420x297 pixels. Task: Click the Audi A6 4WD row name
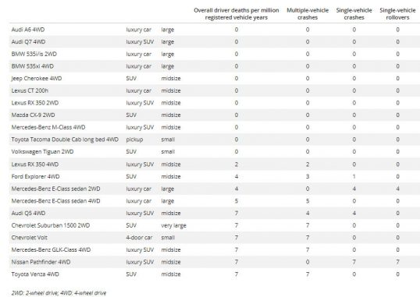tap(28, 30)
